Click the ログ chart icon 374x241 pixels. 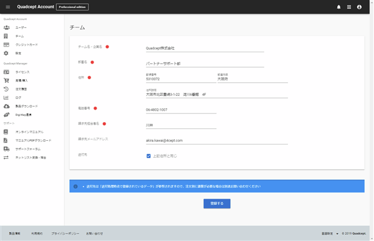point(6,98)
